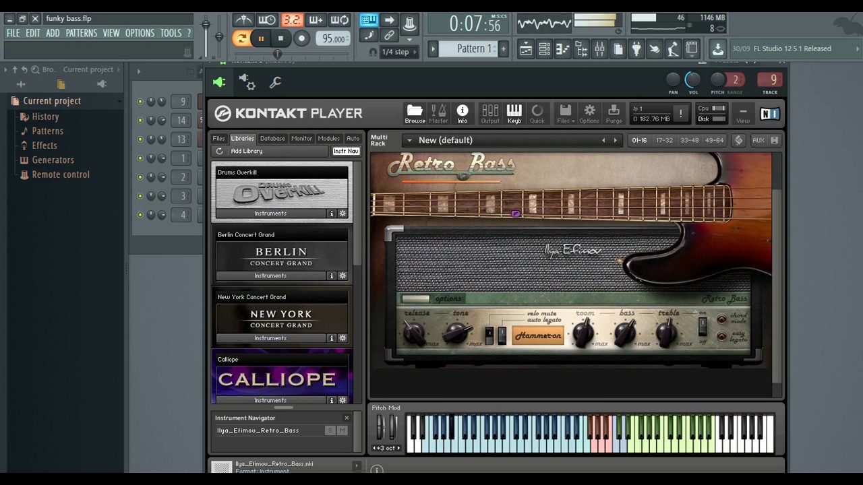Open the Kontakt Master editor
Image resolution: width=863 pixels, height=485 pixels.
[438, 113]
